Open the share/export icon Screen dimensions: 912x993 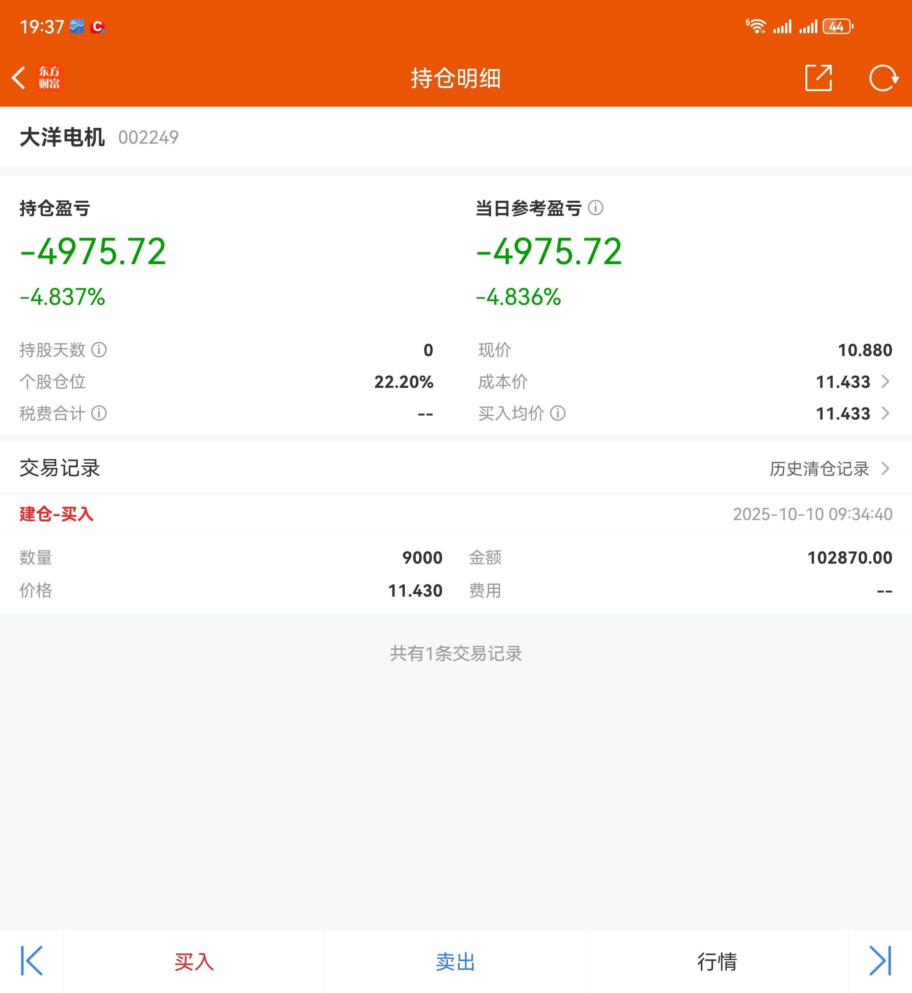818,78
